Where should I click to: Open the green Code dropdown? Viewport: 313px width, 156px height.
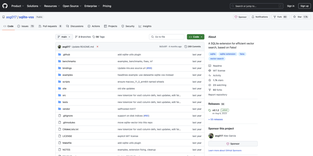coord(195,37)
